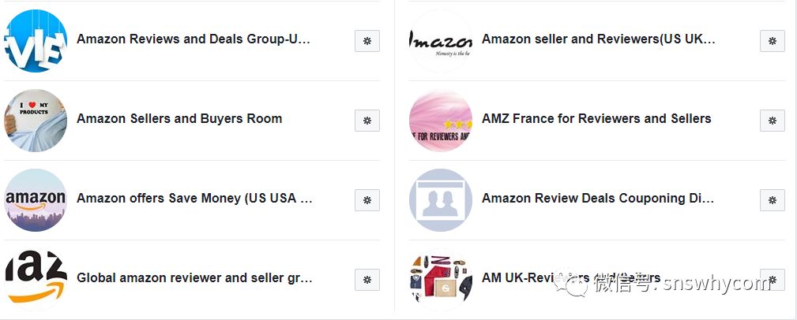The width and height of the screenshot is (797, 320).
Task: Select the amazon city skyline group avatar
Action: pyautogui.click(x=36, y=200)
